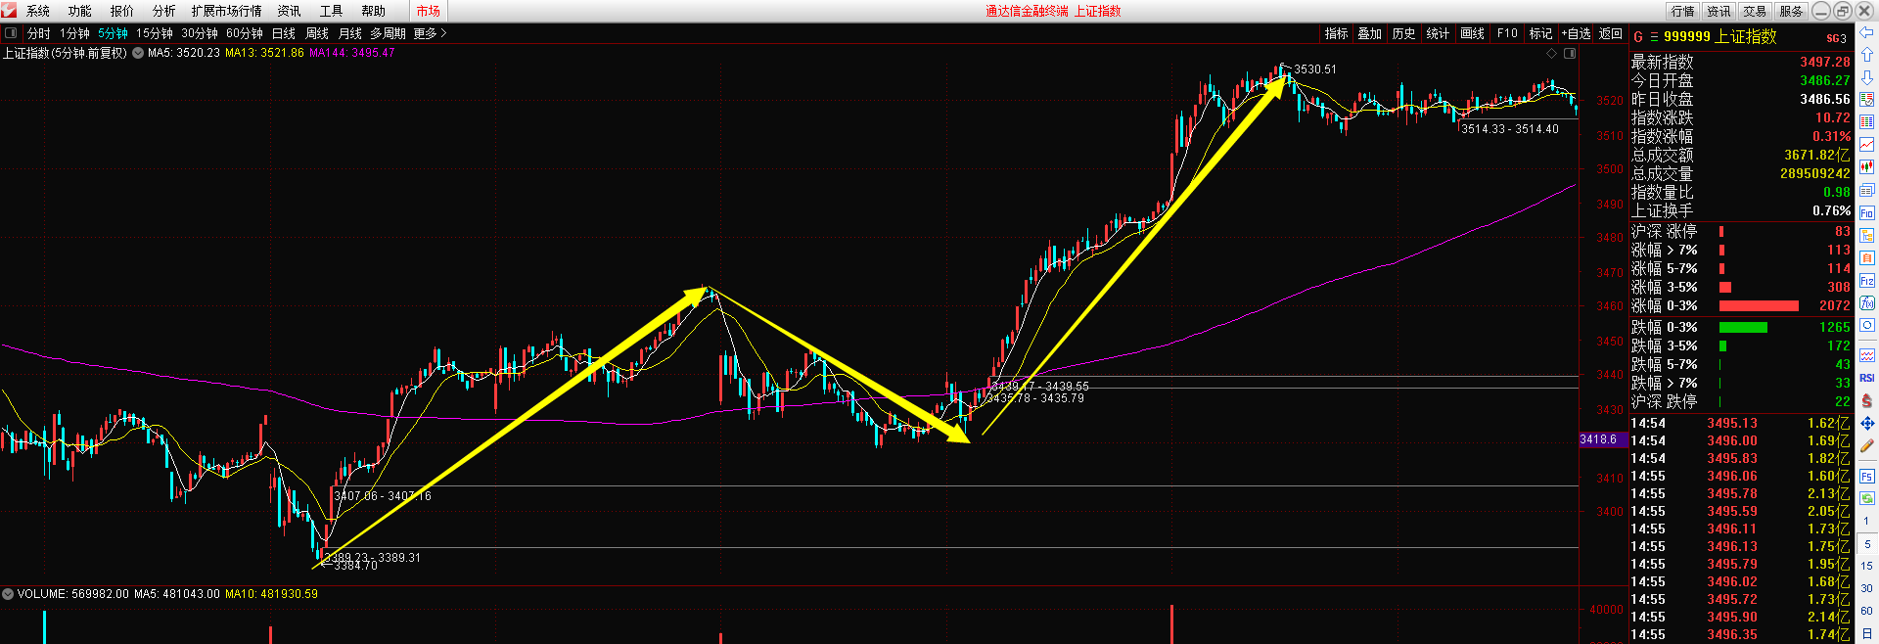Open the 帮助 menu
This screenshot has height=644, width=1879.
click(x=374, y=11)
